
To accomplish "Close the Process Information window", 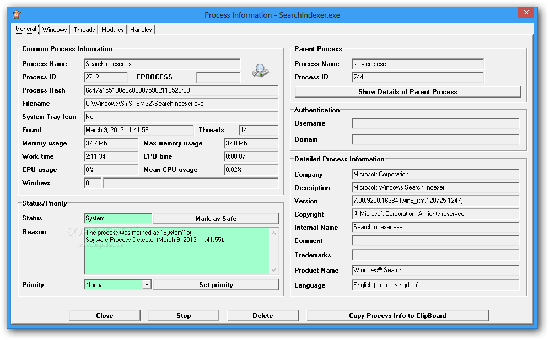I will point(526,13).
